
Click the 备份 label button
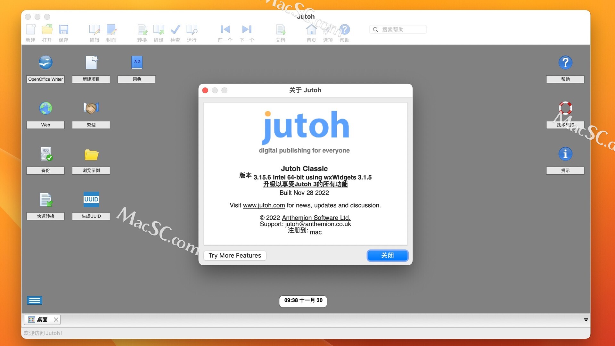click(x=45, y=170)
